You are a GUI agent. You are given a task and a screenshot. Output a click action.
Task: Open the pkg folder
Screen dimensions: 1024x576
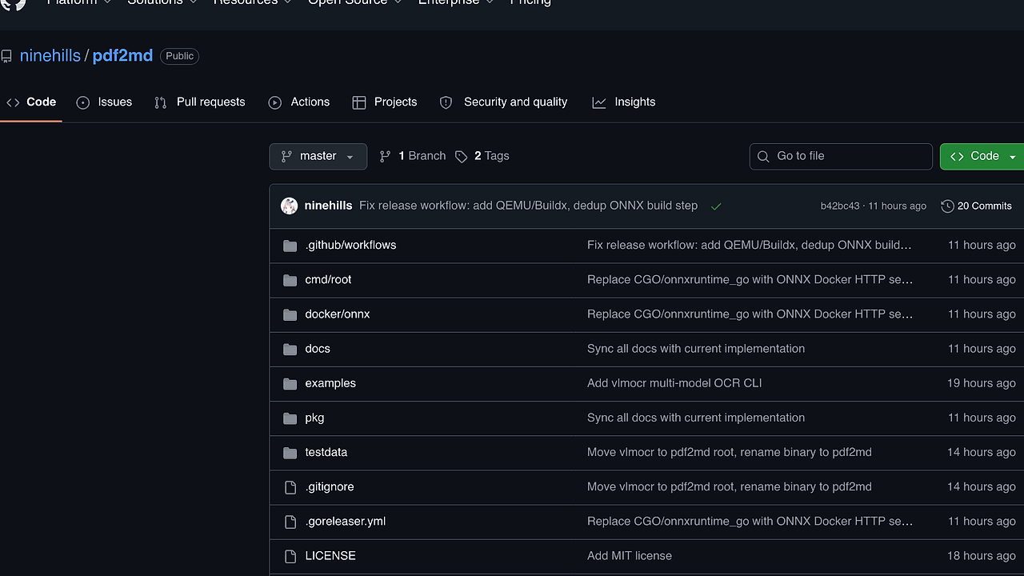click(314, 418)
